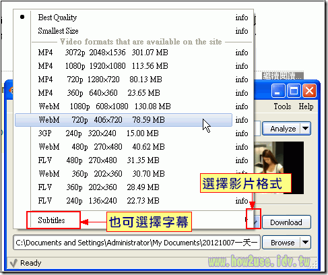
Task: View info for Best Quality
Action: [242, 18]
